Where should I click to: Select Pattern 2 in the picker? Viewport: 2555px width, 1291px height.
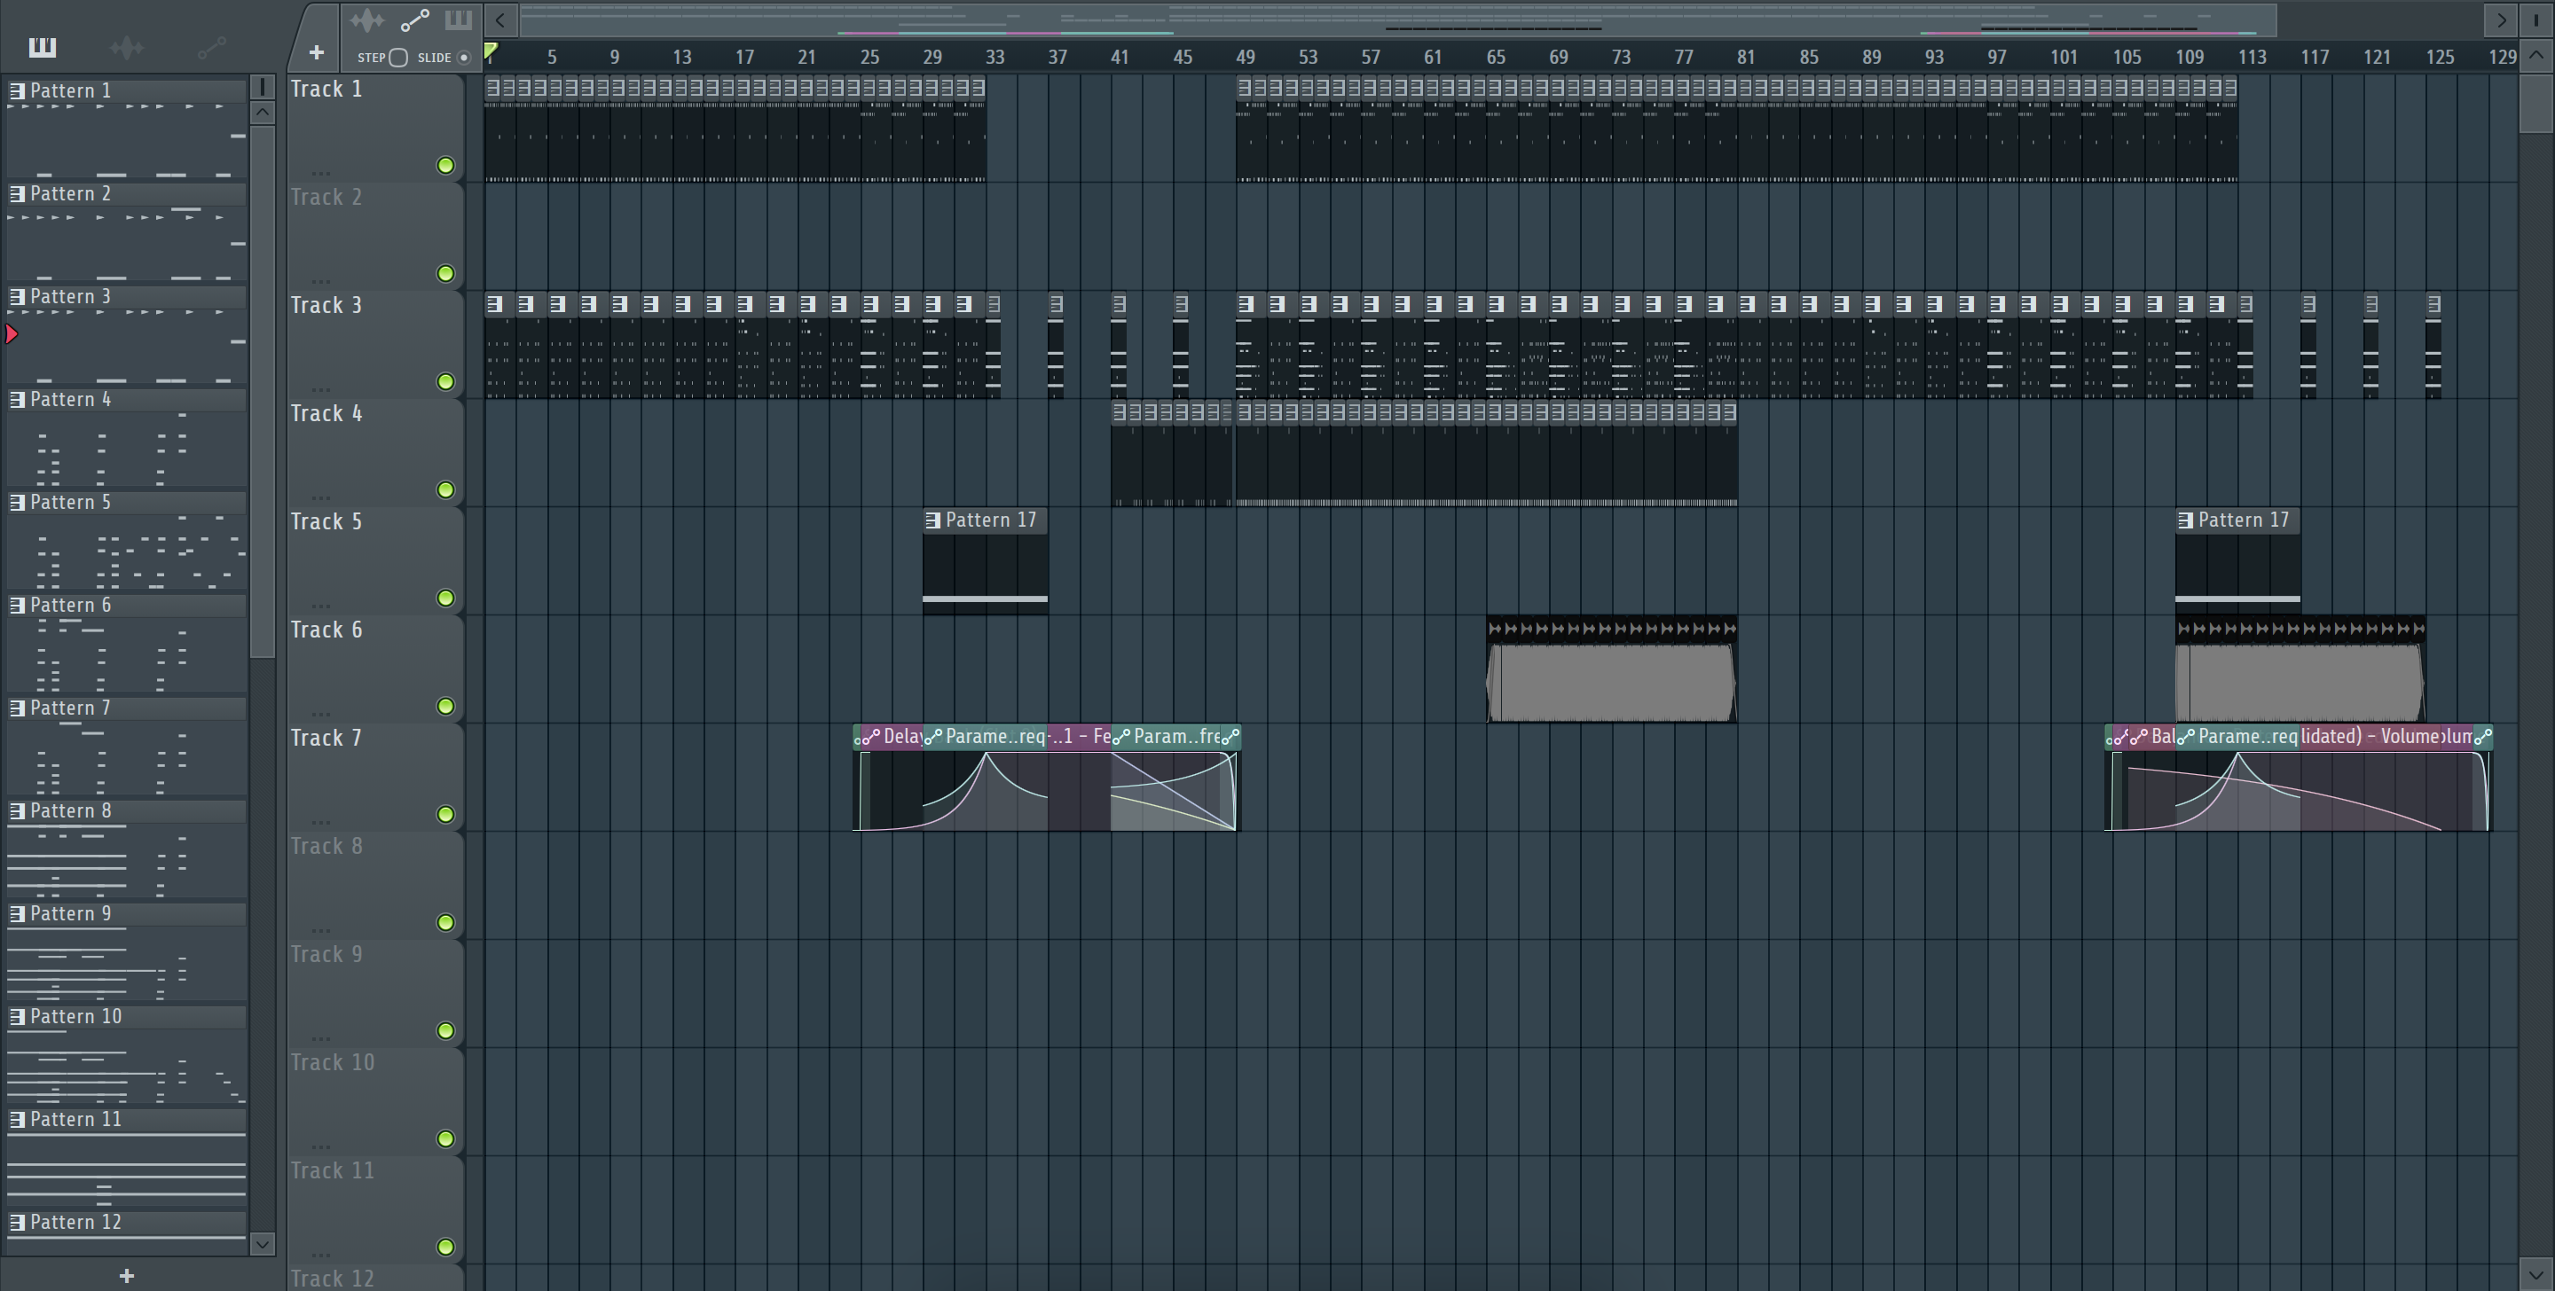[x=126, y=193]
